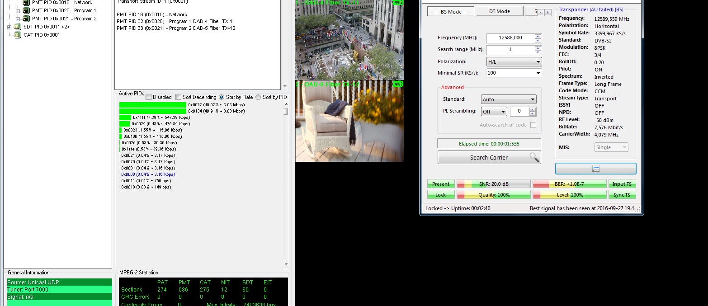Click the PMT Program 1 node icon
This screenshot has height=306, width=708.
26,11
